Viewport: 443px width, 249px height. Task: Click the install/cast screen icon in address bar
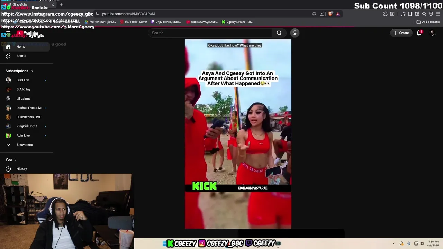pos(314,14)
